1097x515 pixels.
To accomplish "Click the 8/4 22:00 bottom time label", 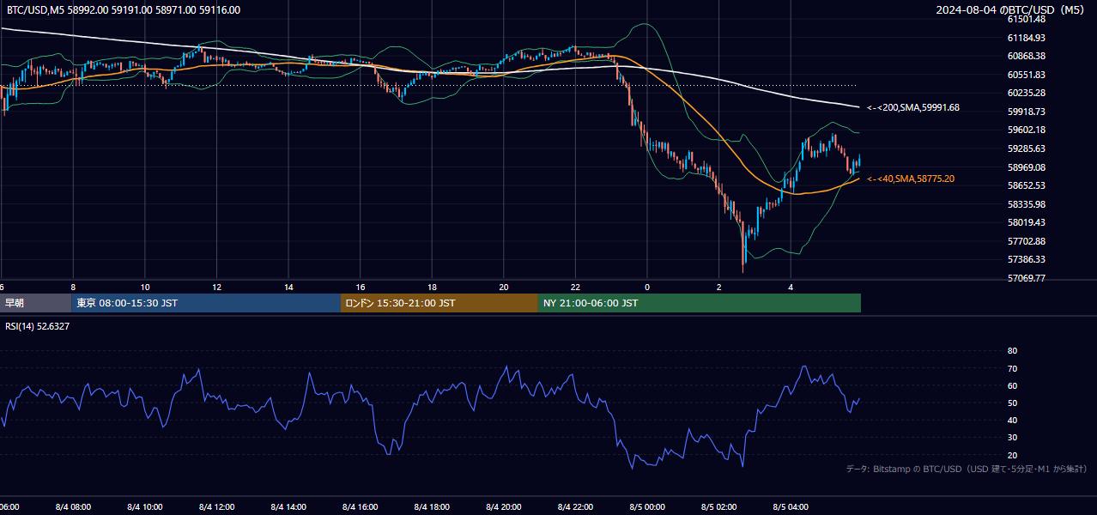I will 576,507.
